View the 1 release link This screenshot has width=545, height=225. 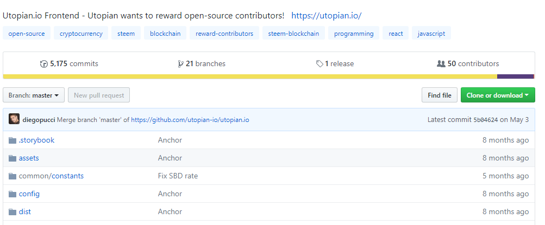(339, 64)
